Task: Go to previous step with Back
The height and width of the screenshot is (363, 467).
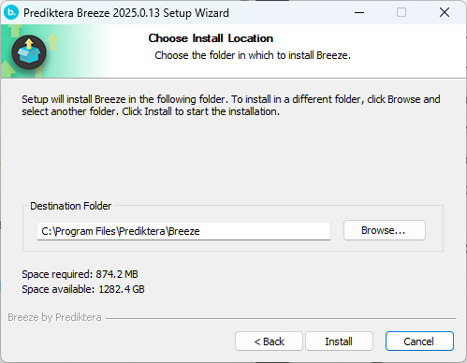Action: point(269,341)
